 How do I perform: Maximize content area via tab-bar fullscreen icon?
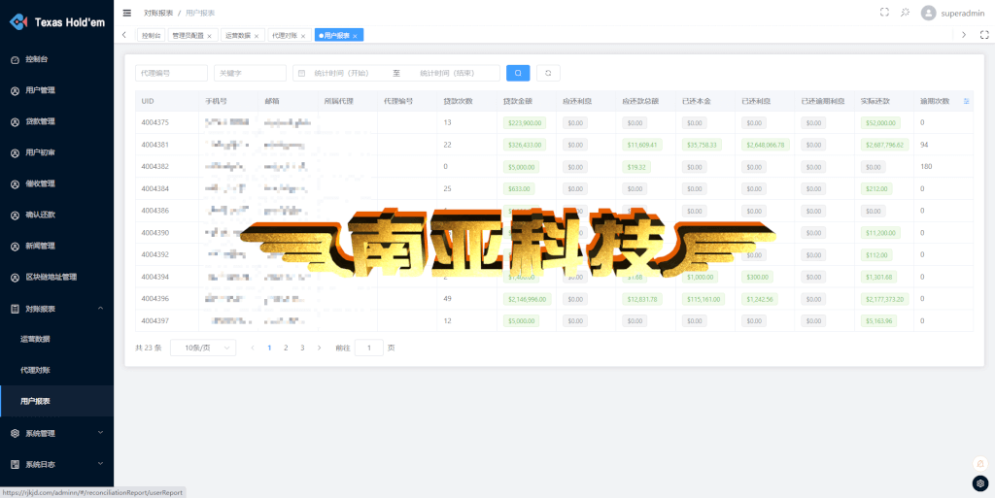985,35
